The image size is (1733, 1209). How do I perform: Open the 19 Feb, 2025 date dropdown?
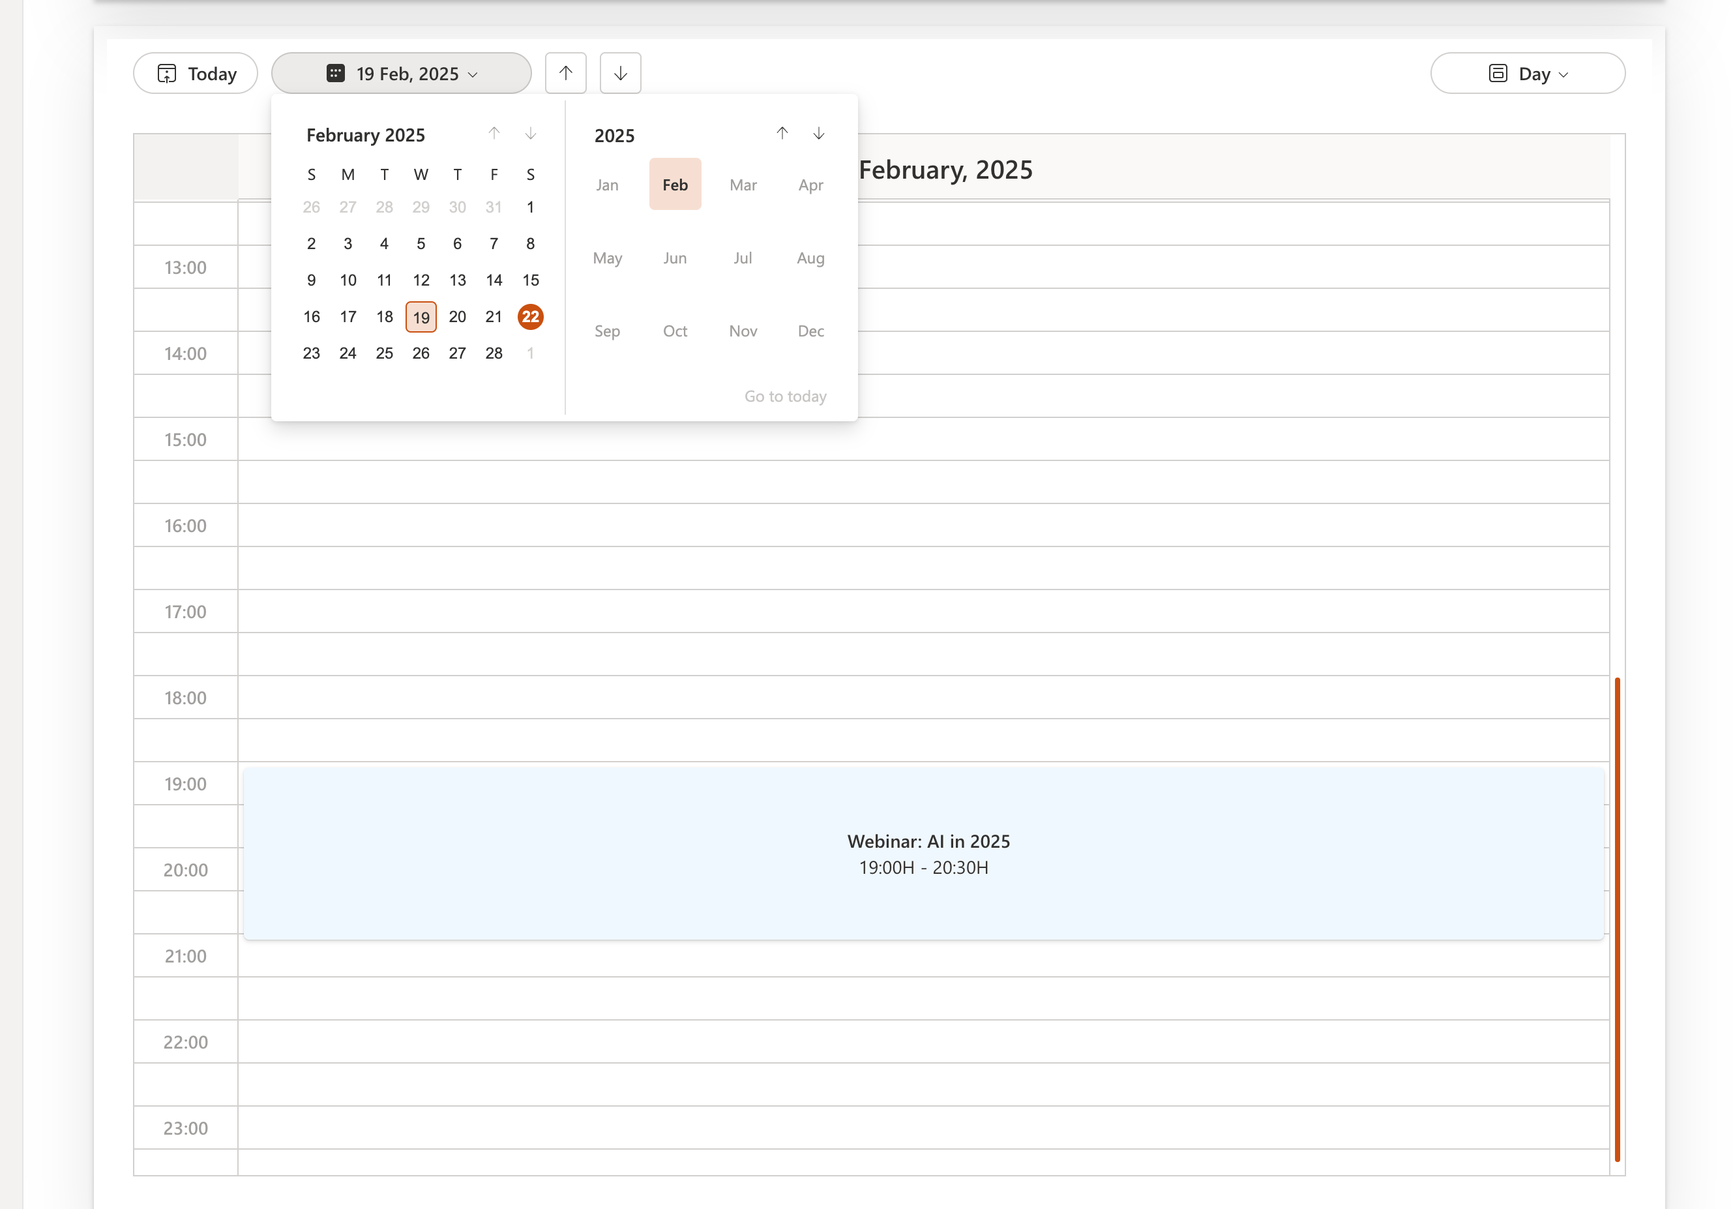coord(402,73)
